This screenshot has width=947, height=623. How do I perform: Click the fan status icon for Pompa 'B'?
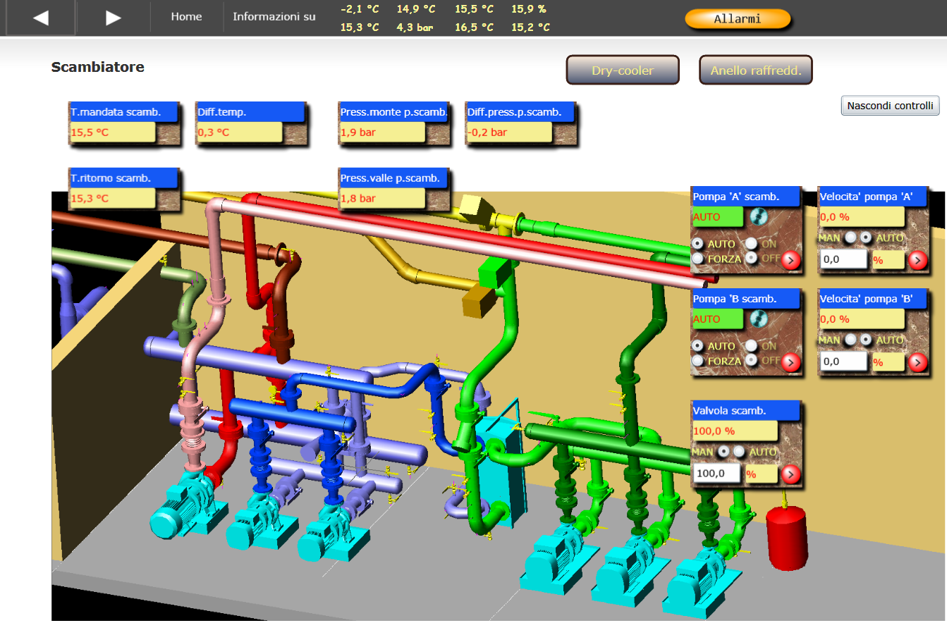click(758, 319)
